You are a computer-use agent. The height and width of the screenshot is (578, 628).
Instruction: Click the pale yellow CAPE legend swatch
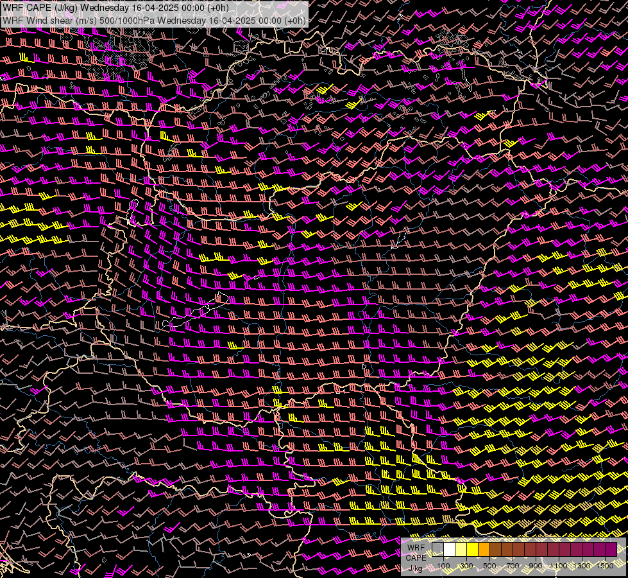point(461,550)
